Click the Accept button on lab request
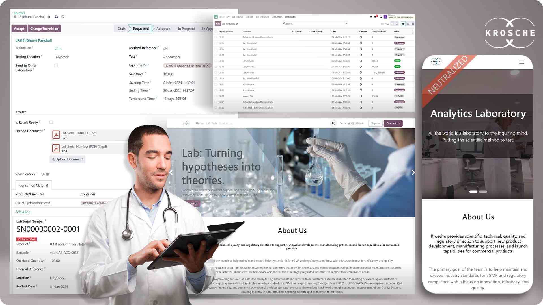The width and height of the screenshot is (543, 305). coord(19,28)
